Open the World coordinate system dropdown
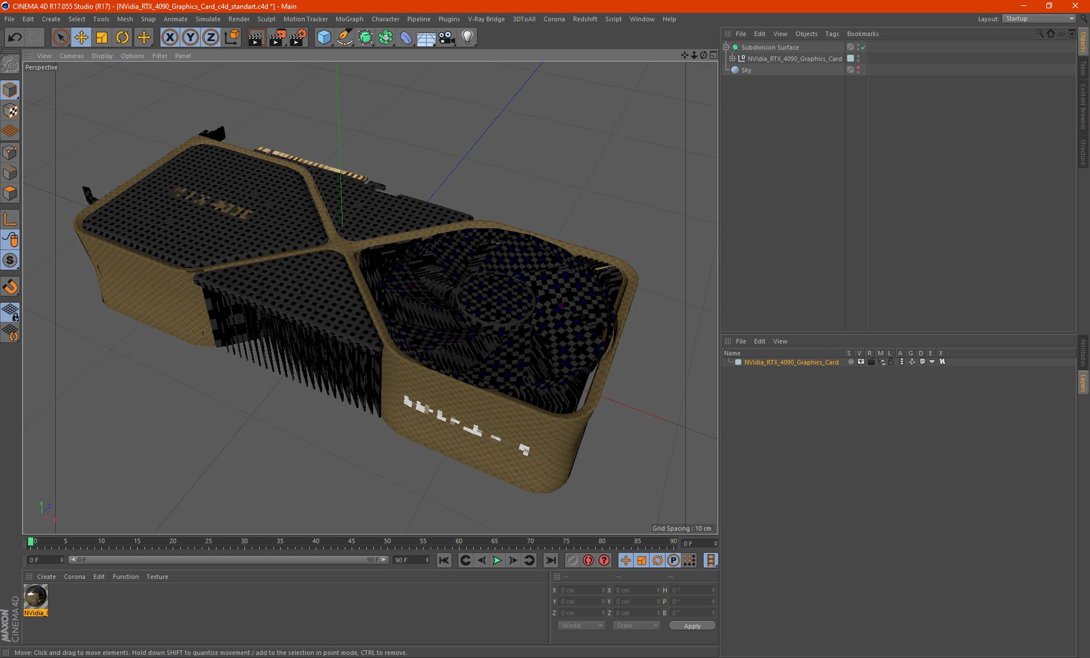Image resolution: width=1090 pixels, height=658 pixels. pyautogui.click(x=581, y=626)
